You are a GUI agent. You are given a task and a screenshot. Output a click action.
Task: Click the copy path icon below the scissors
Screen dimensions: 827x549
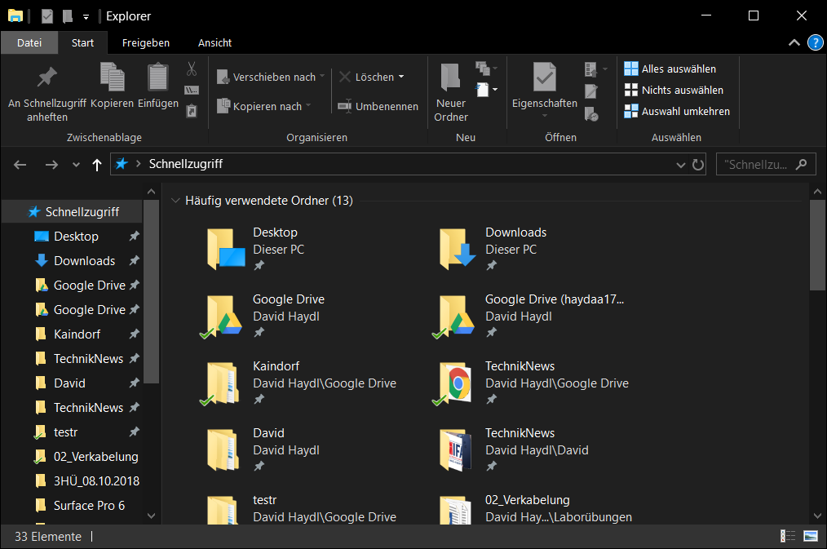coord(192,91)
